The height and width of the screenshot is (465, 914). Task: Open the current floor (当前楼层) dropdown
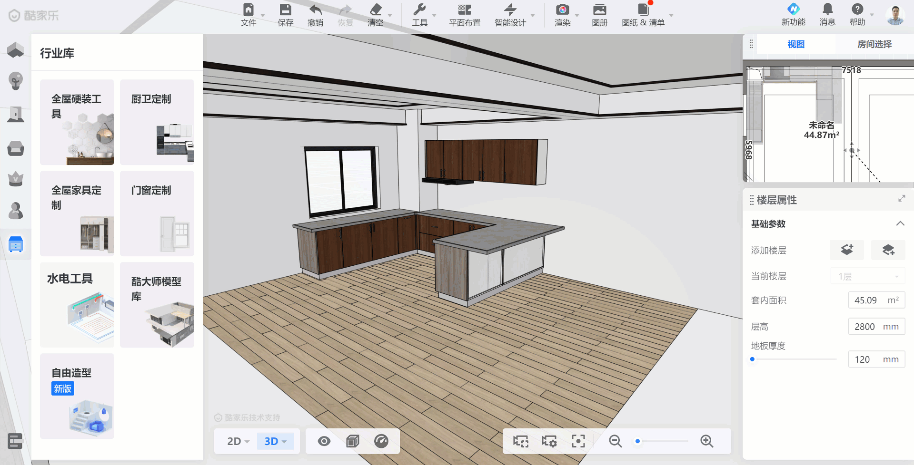(868, 276)
